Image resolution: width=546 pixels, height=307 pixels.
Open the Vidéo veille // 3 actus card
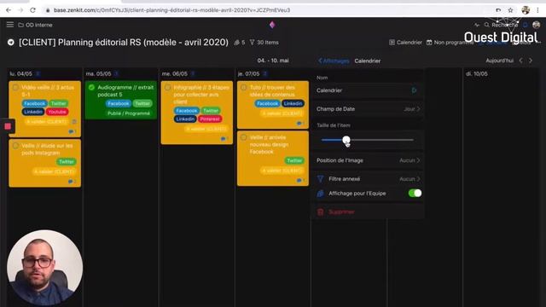[45, 109]
